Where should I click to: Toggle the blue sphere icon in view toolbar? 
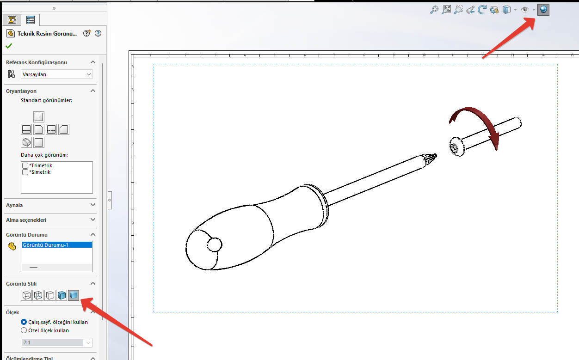(x=543, y=9)
